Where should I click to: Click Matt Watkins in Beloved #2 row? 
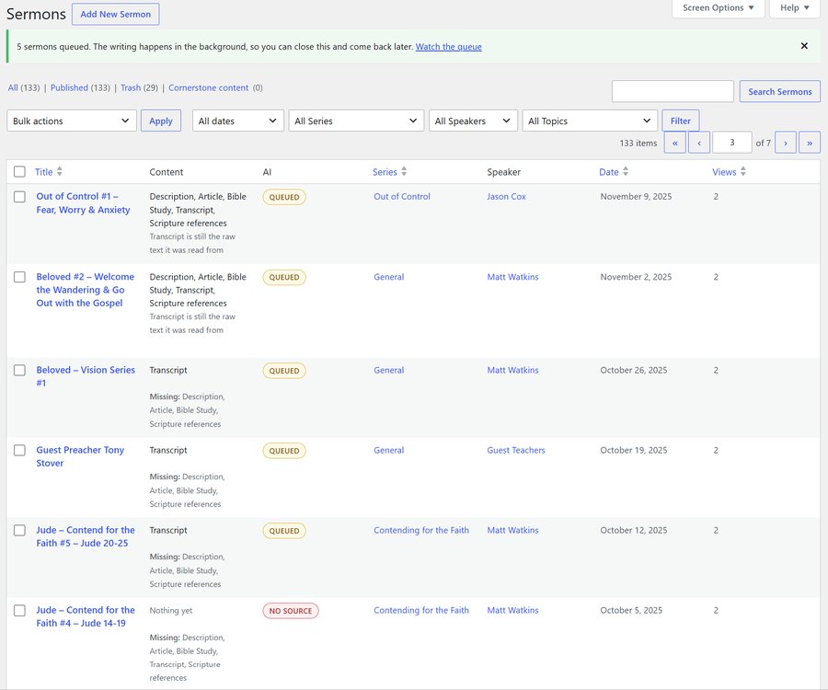pyautogui.click(x=512, y=277)
